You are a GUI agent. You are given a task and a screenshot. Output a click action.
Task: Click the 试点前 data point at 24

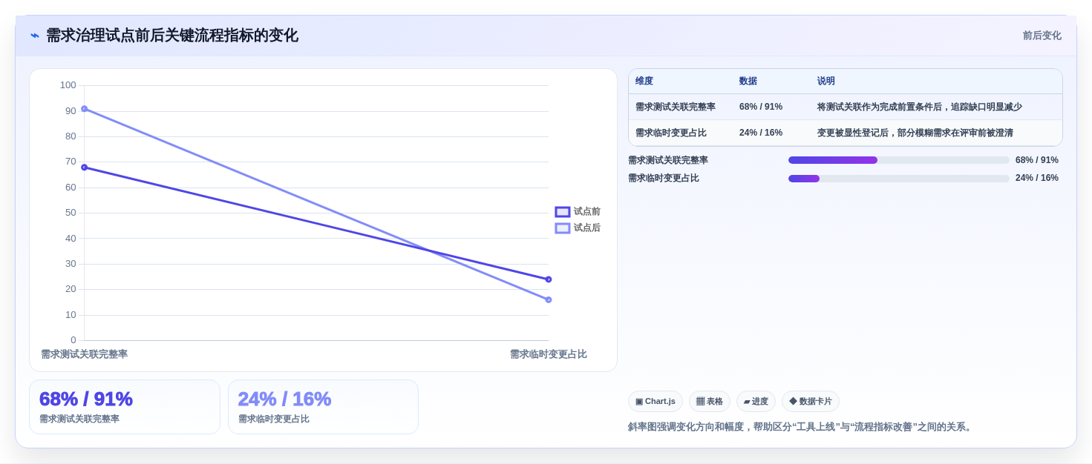click(x=549, y=279)
